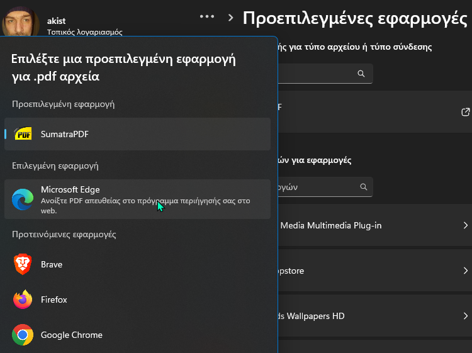Click the Προεπιλεγμένη εφαρμογή section heading
472x353 pixels.
(63, 104)
